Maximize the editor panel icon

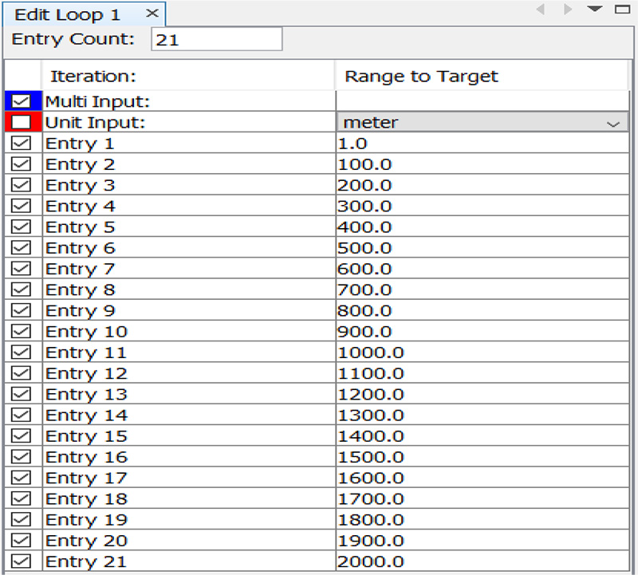coord(622,10)
